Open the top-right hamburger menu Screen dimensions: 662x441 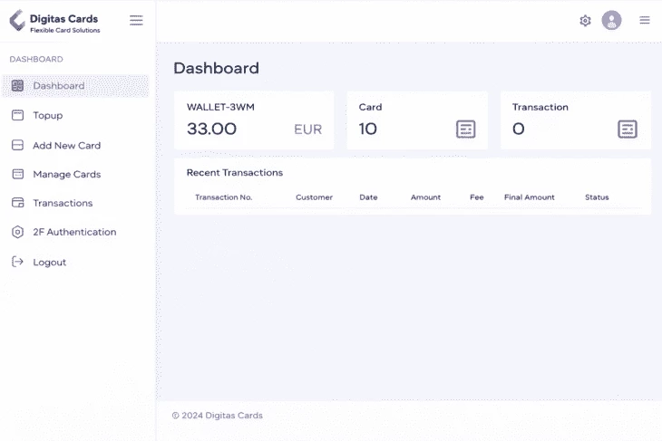644,20
